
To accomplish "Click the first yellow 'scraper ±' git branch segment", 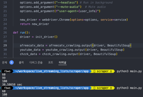I will coord(103,71).
